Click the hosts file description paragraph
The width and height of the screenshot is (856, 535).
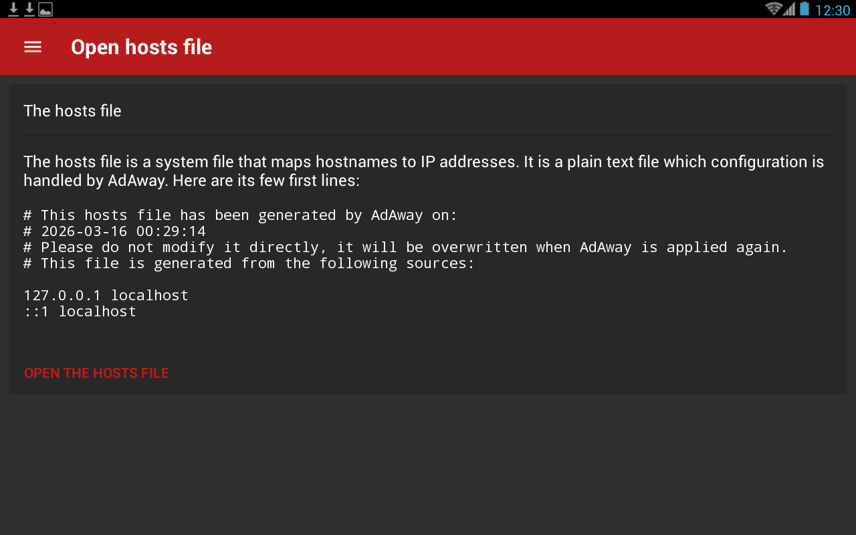coord(423,171)
